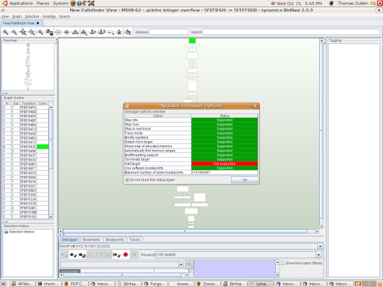383x287 pixels.
Task: Select the circular layout toolbar icon
Action: click(x=58, y=31)
